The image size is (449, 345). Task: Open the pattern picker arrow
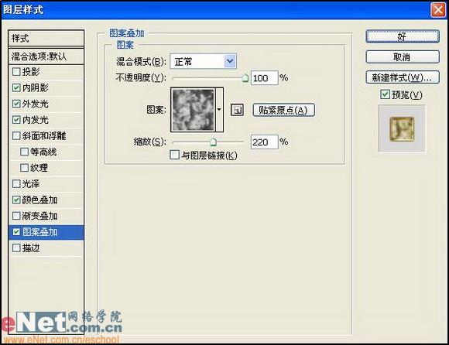219,110
